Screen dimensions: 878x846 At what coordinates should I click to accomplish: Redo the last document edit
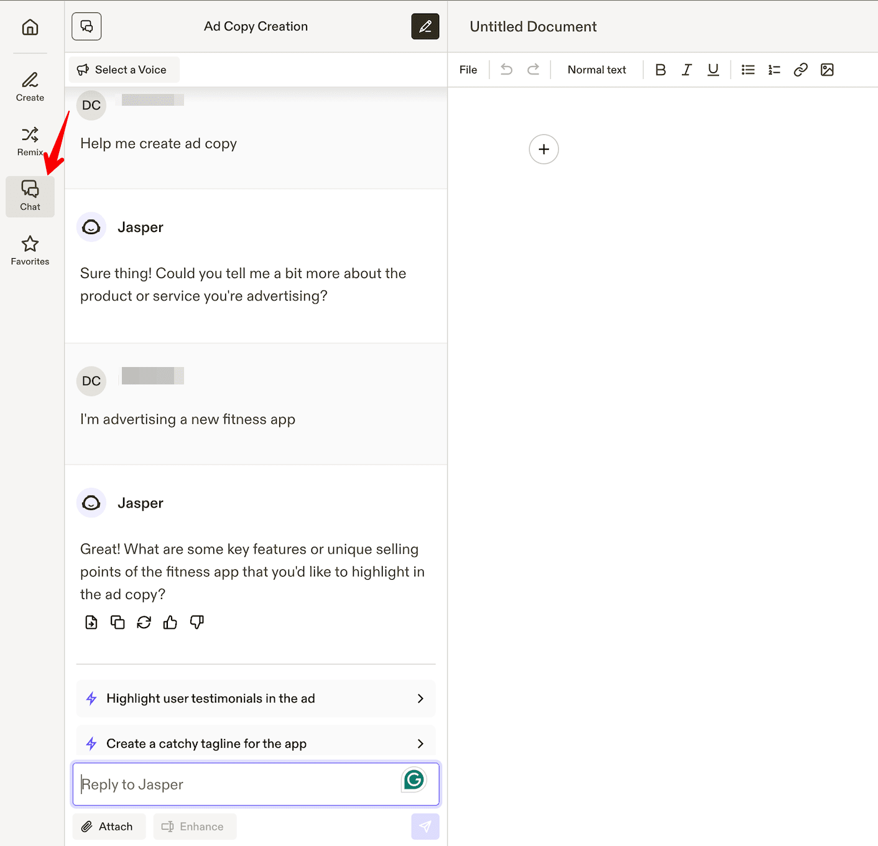pos(534,70)
